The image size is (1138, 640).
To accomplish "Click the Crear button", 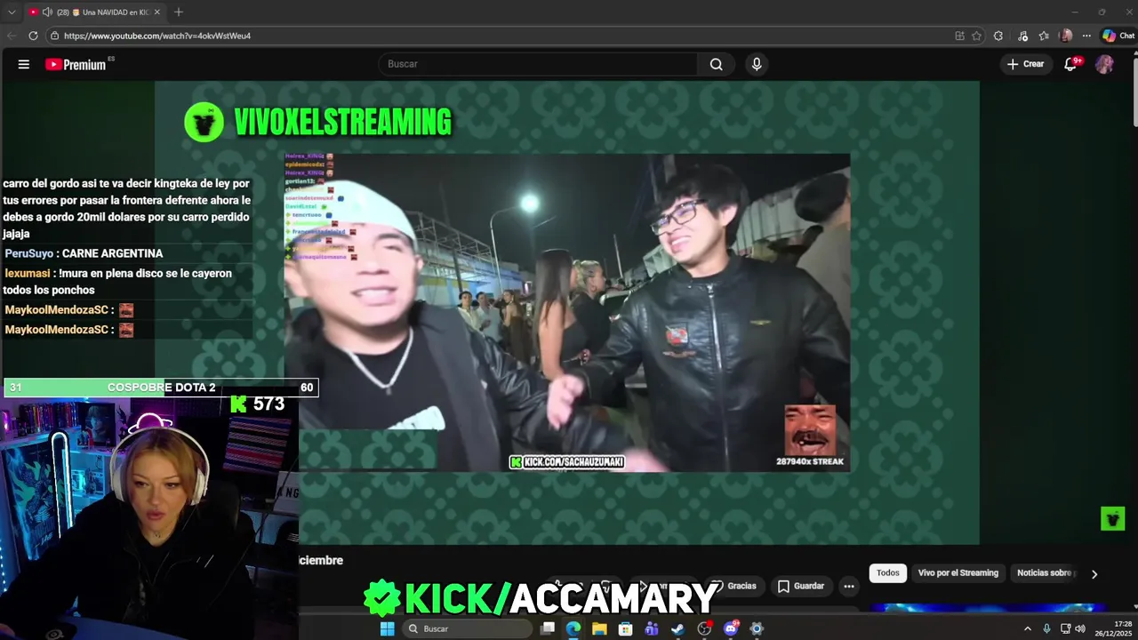I will [1025, 64].
